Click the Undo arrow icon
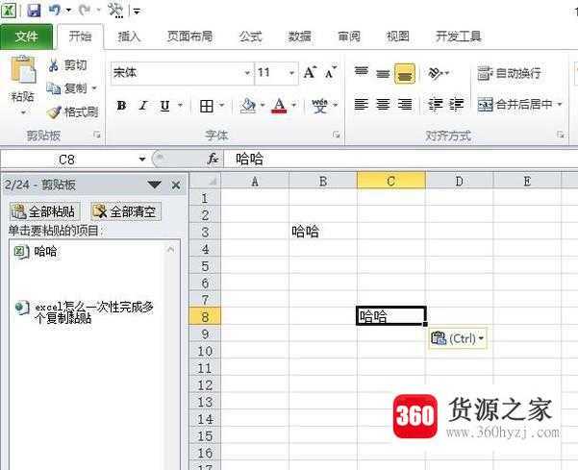 [x=55, y=10]
